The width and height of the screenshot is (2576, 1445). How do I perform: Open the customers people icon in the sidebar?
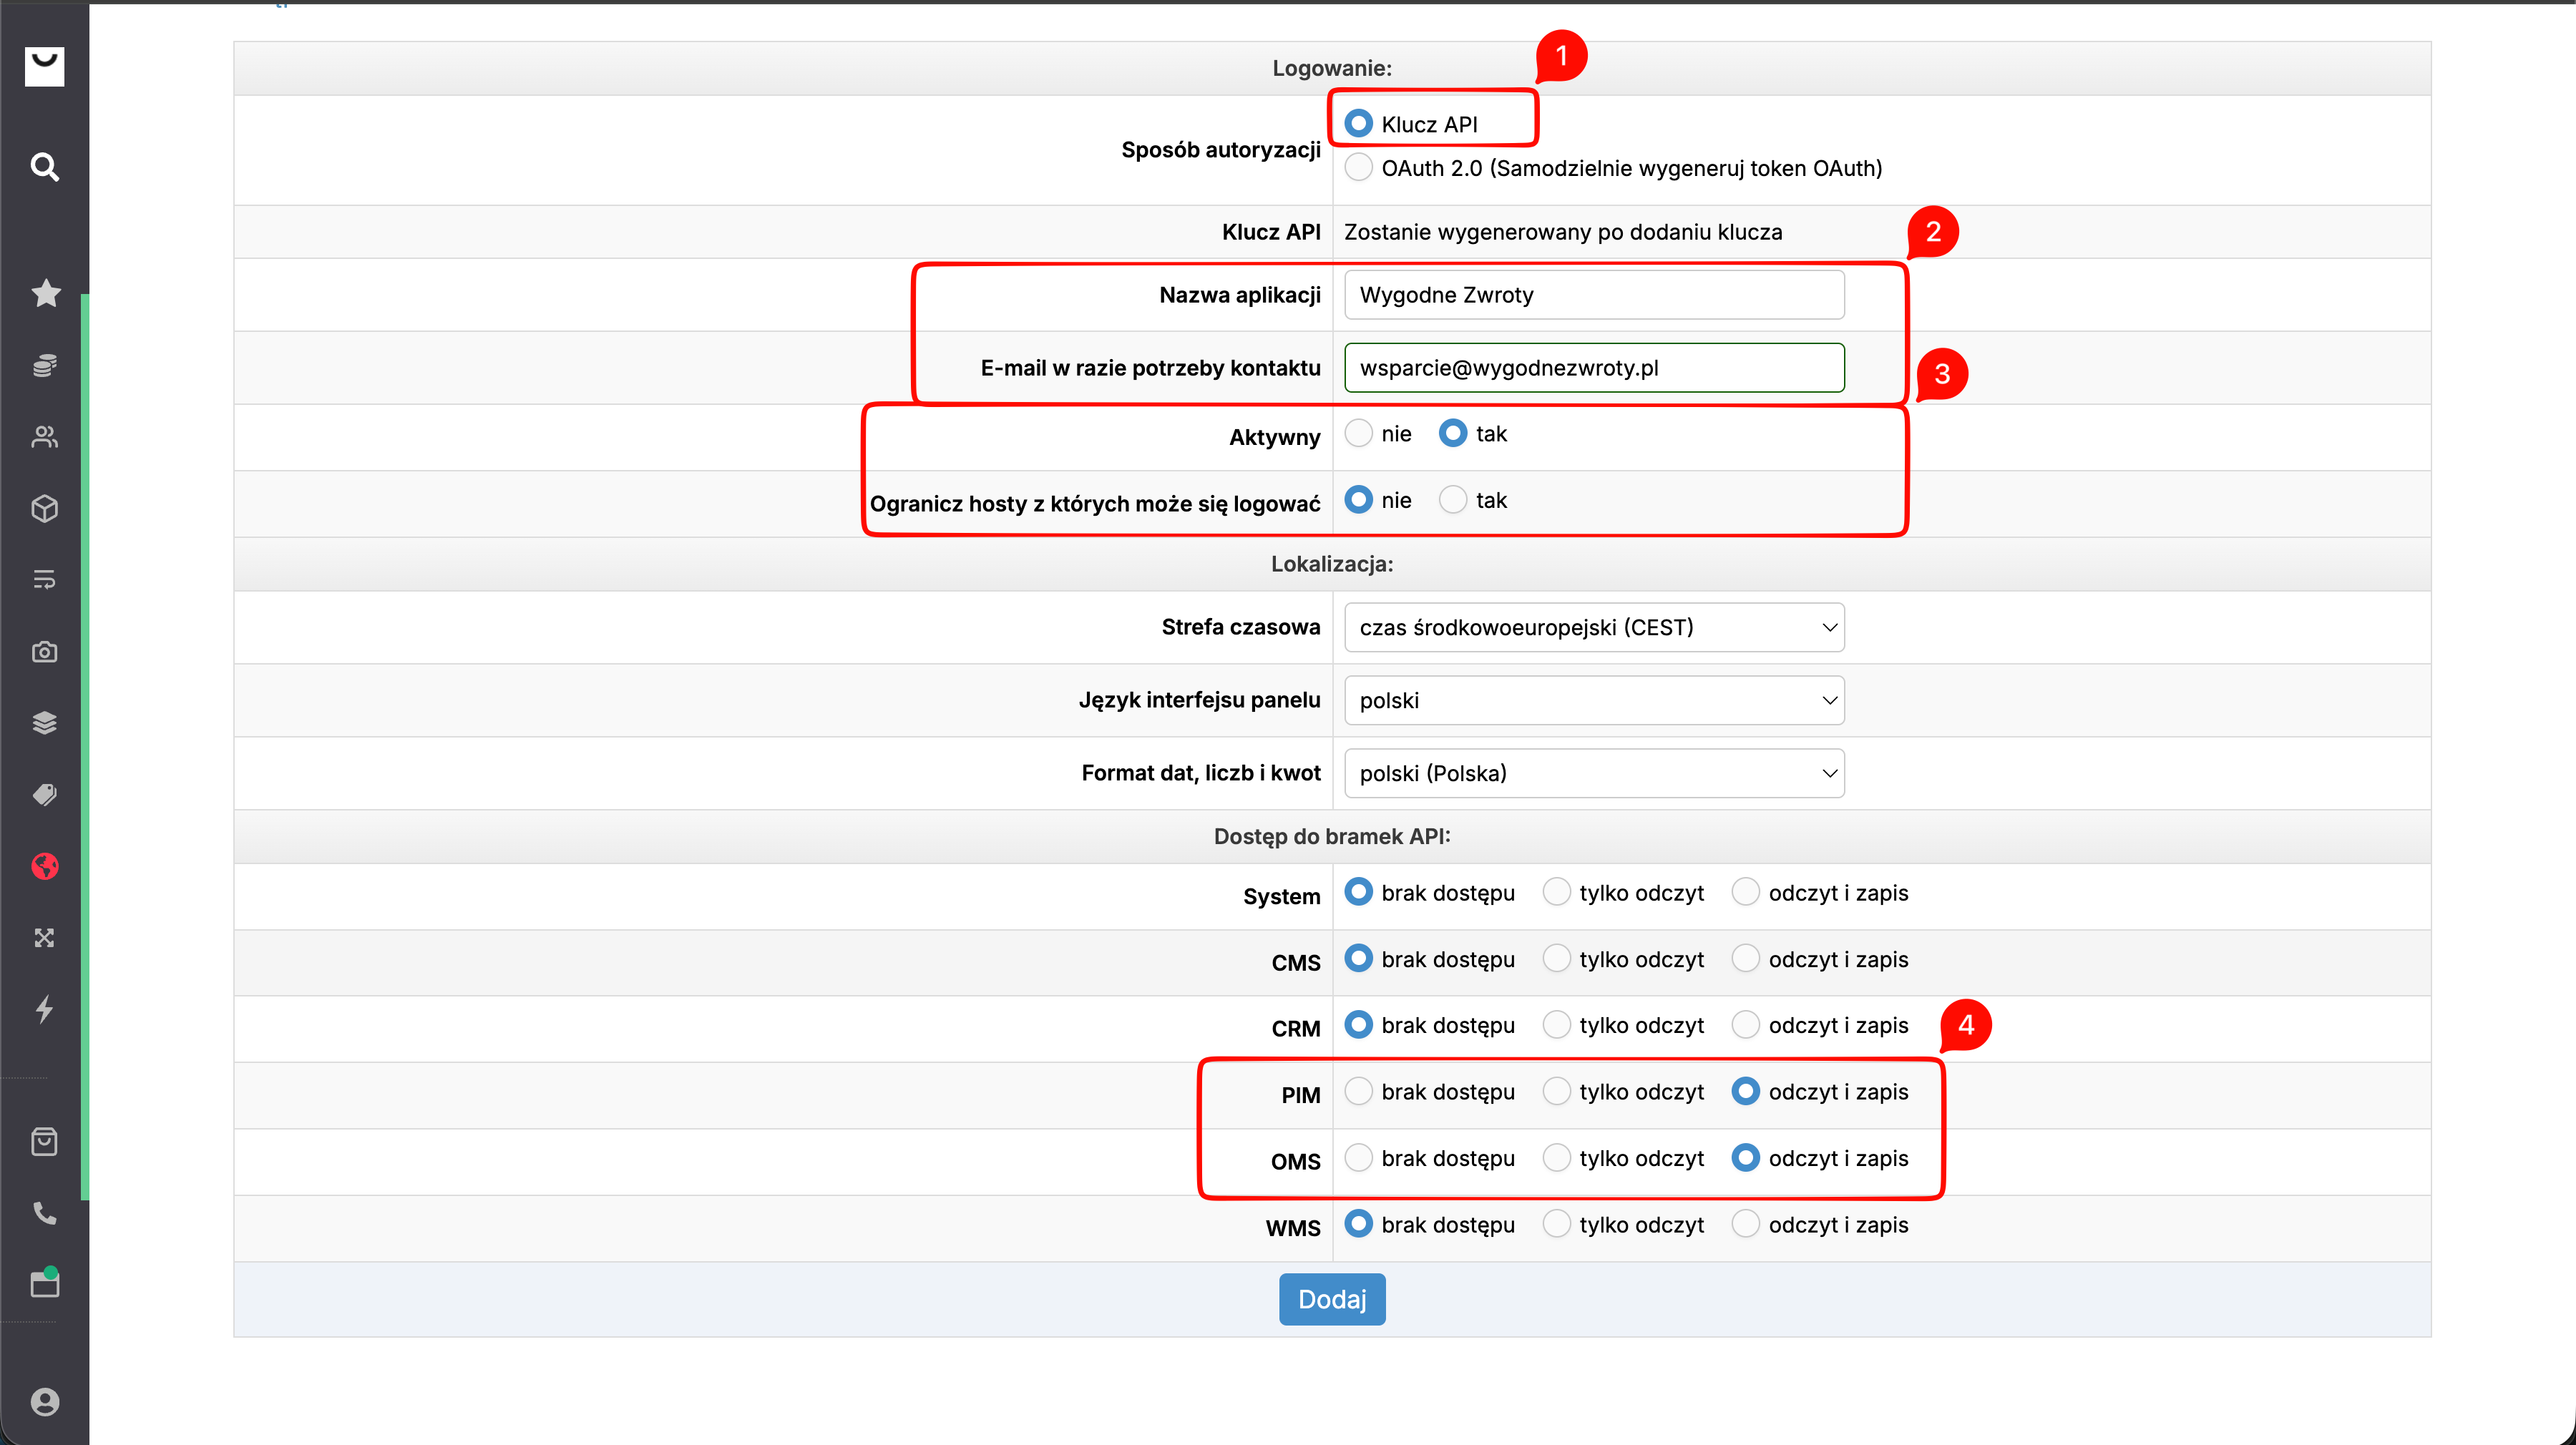[44, 437]
